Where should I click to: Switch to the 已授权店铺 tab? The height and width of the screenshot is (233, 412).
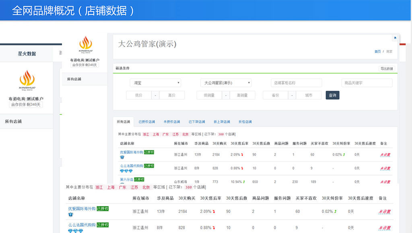pos(147,122)
